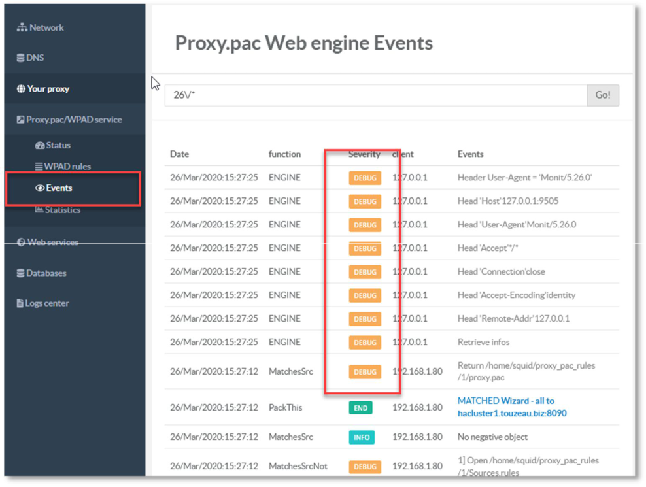Click the Logs center file icon
This screenshot has height=487, width=646.
tap(20, 303)
